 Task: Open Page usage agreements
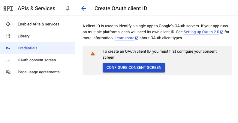point(38,72)
